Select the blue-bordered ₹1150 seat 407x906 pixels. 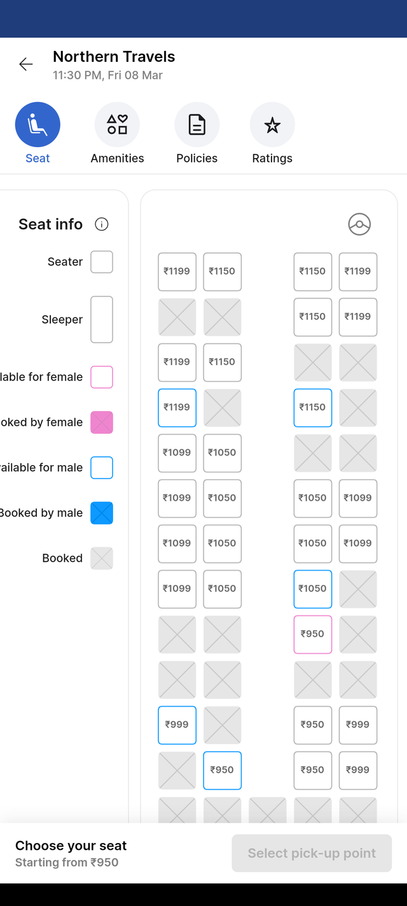[313, 407]
